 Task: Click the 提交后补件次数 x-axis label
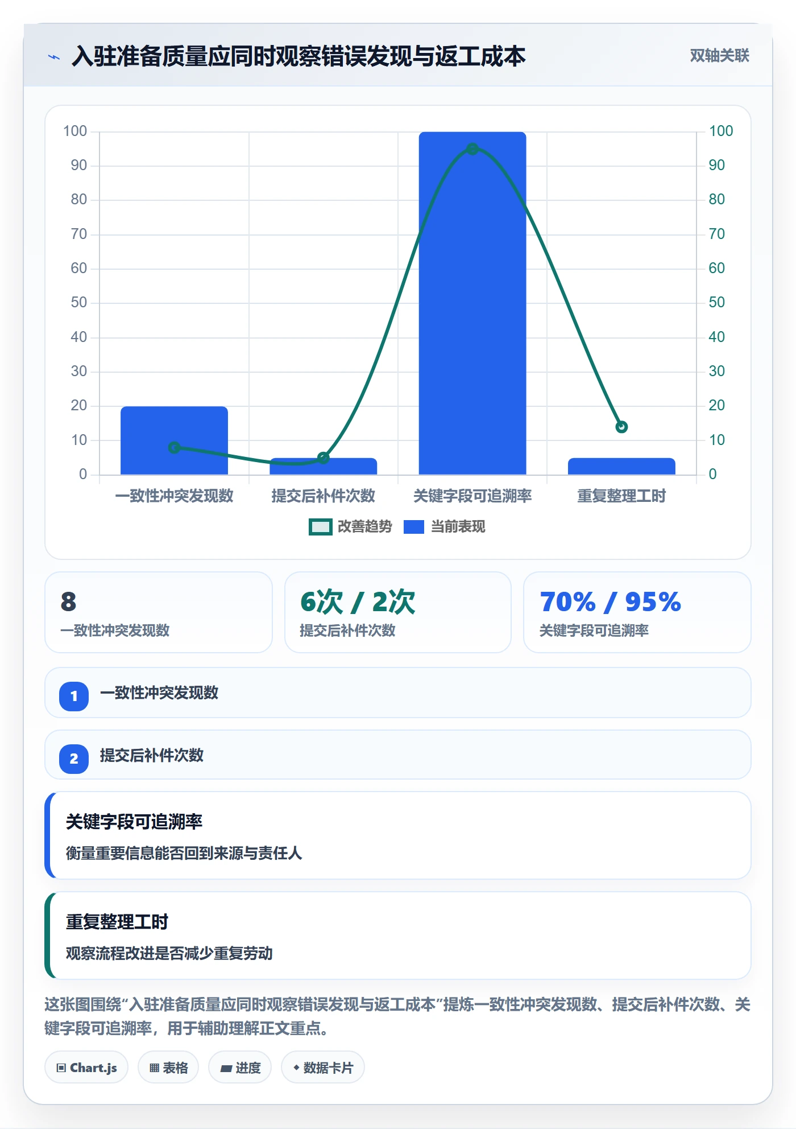(x=323, y=496)
